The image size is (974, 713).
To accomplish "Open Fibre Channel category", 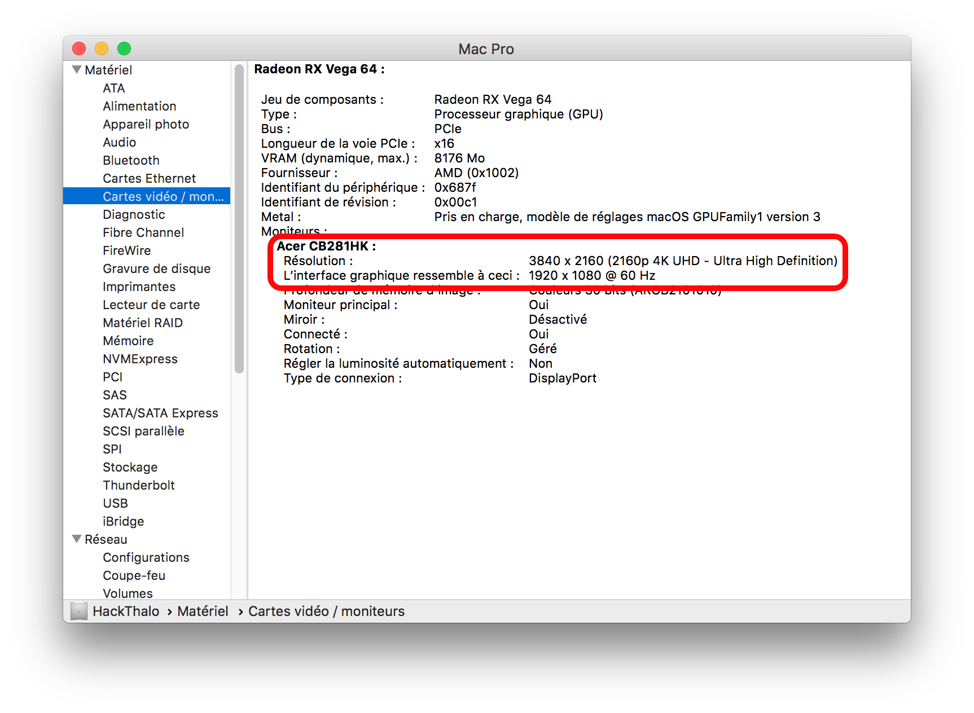I will point(143,232).
